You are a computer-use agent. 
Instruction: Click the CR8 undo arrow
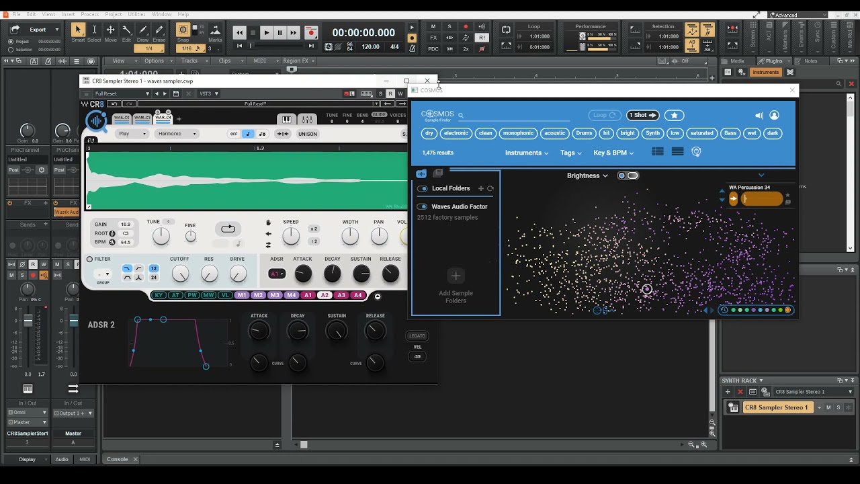click(x=115, y=104)
